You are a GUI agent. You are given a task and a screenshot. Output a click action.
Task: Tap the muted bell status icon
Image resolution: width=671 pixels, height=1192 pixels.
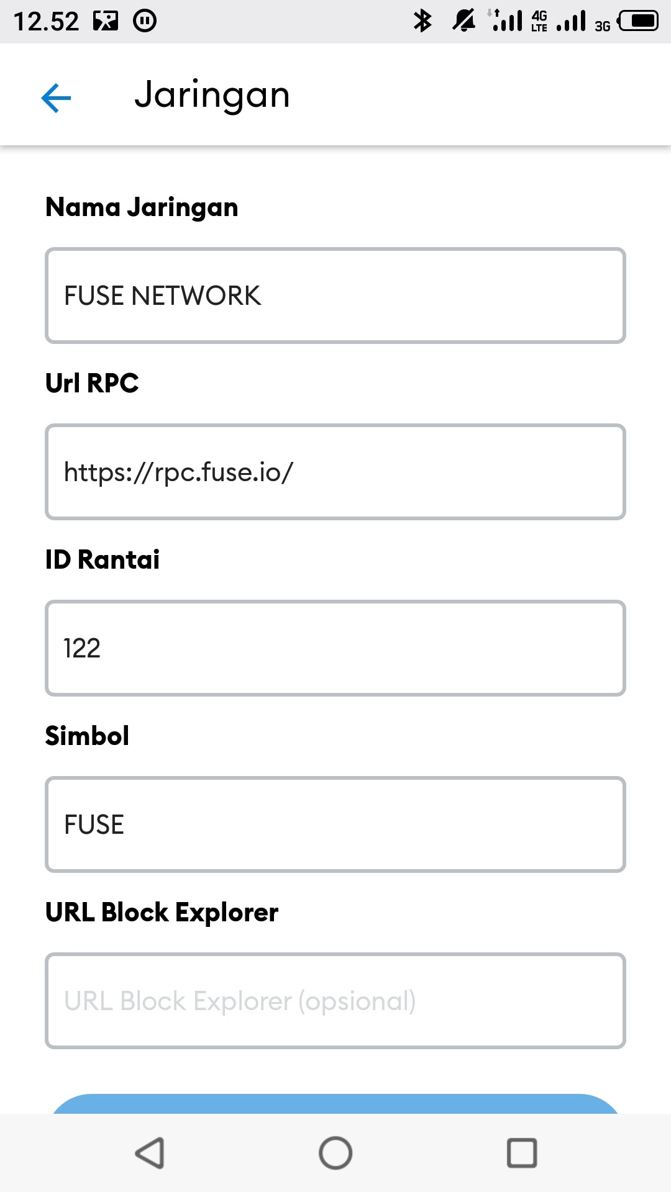[463, 20]
